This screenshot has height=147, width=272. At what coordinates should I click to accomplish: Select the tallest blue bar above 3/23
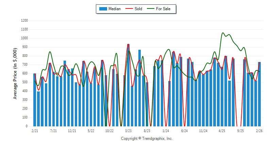128,85
